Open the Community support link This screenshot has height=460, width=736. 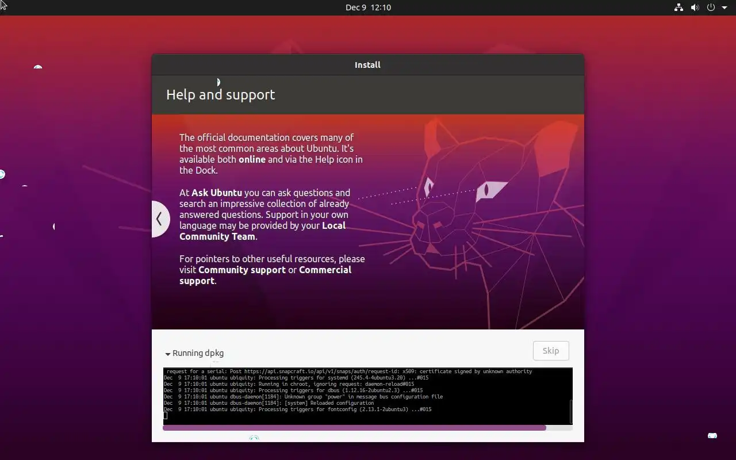[x=241, y=270]
